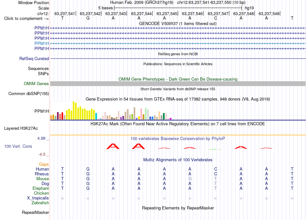
Task: Click the G base in the Elephant row
Action: [x=88, y=189]
